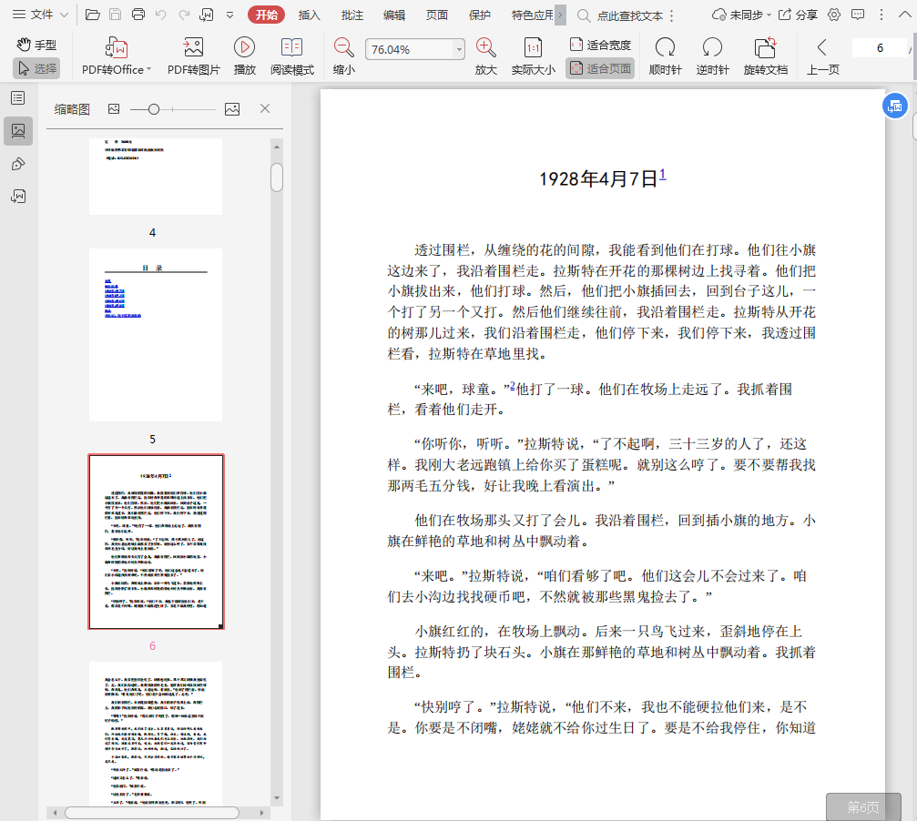Image resolution: width=917 pixels, height=821 pixels.
Task: Select page 4 thumbnail
Action: coord(156,177)
